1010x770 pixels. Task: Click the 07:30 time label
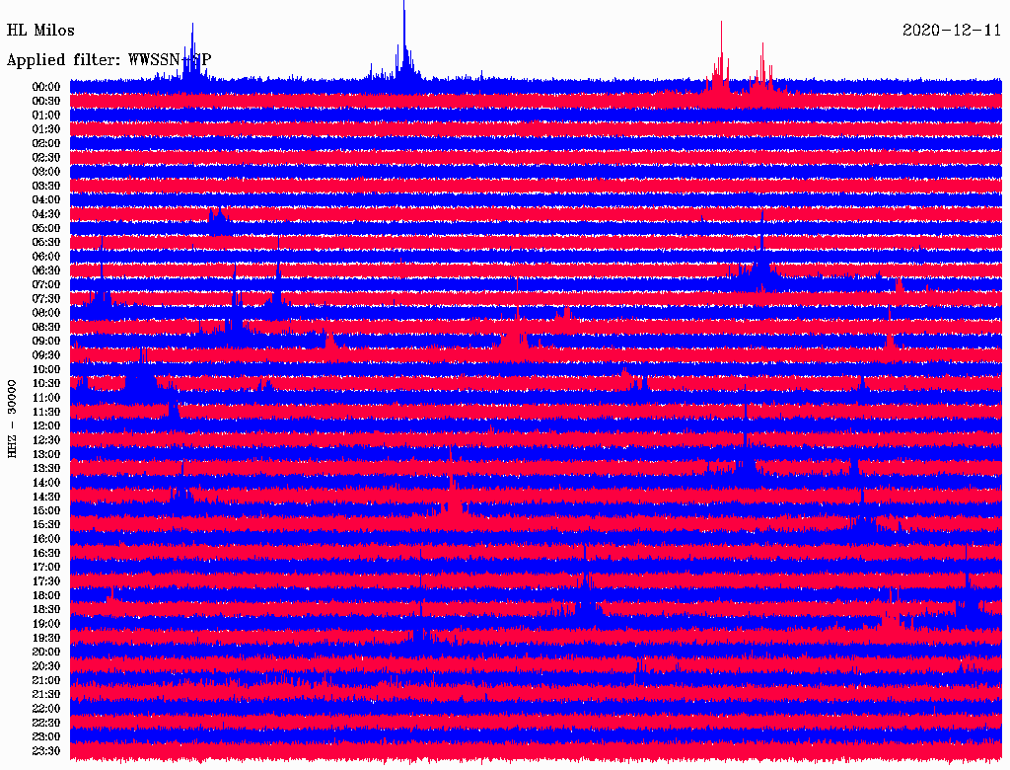(46, 299)
